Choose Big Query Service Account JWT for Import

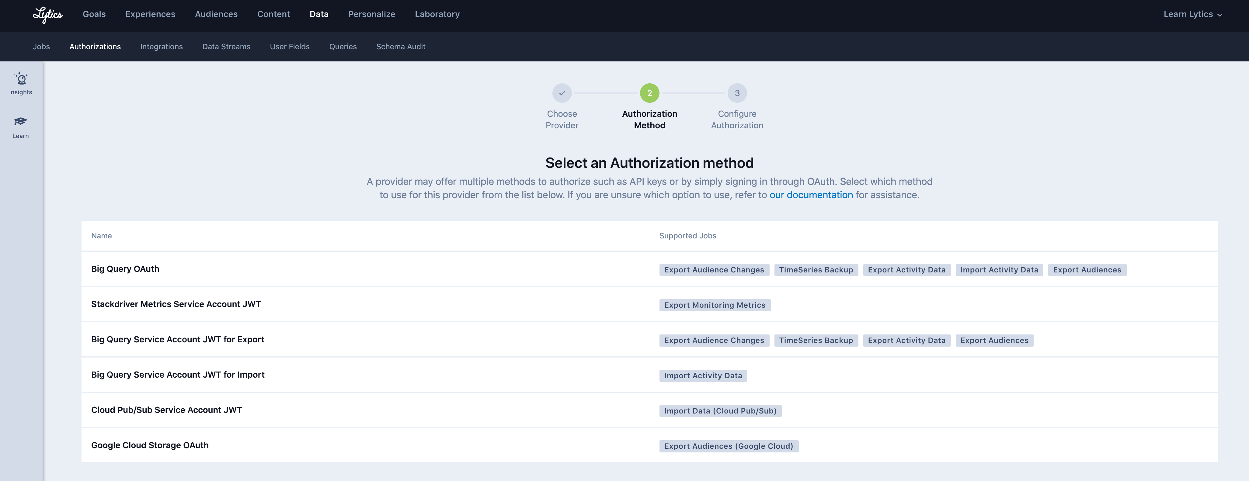[177, 375]
